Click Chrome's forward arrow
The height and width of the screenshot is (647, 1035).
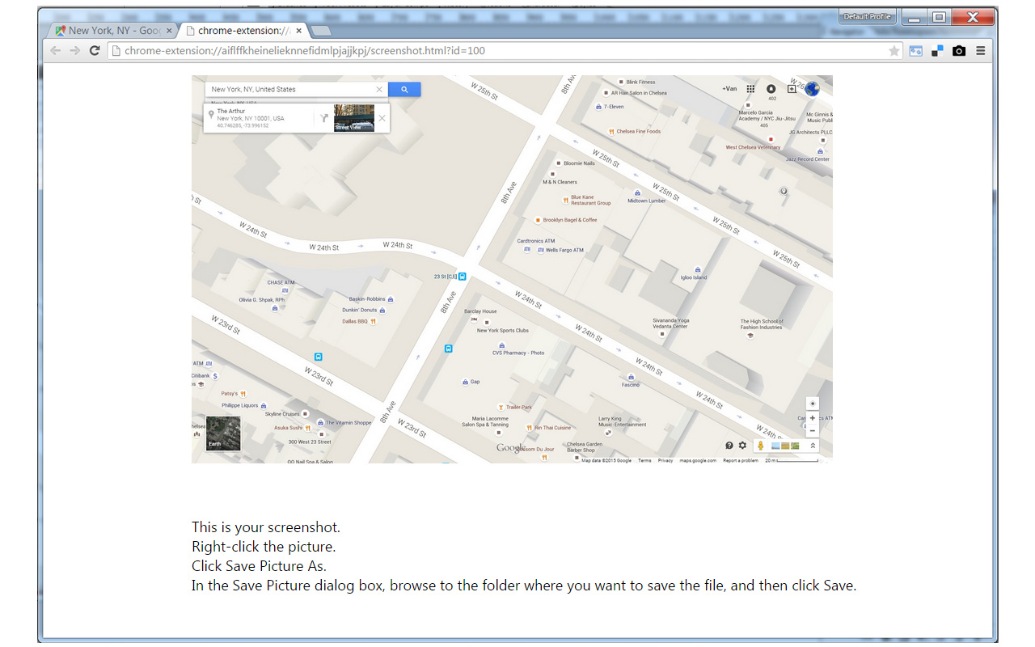point(75,51)
